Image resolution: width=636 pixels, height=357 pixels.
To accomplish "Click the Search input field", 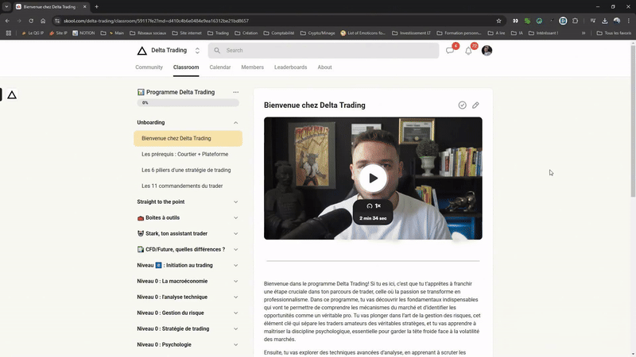I will 326,51.
